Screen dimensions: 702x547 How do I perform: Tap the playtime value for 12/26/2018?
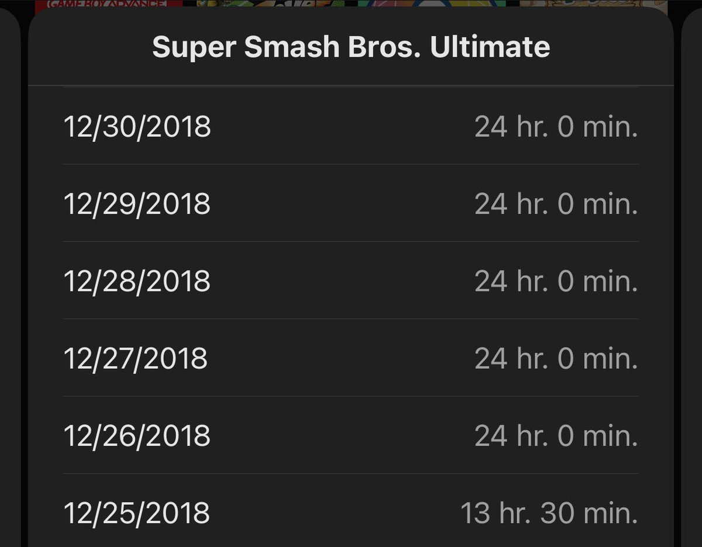coord(556,435)
